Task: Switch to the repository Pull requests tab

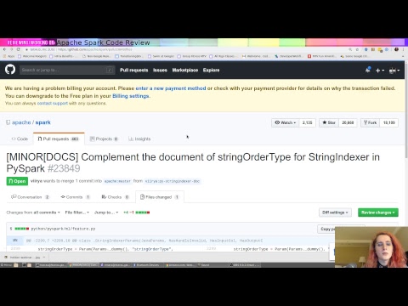Action: 59,139
